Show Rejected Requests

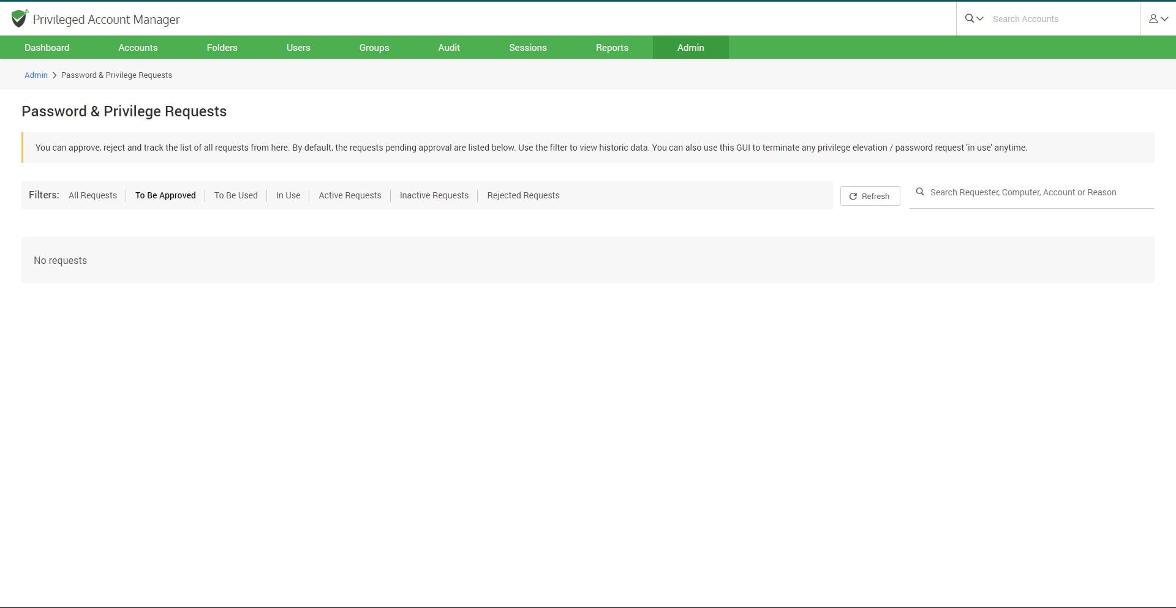[523, 195]
